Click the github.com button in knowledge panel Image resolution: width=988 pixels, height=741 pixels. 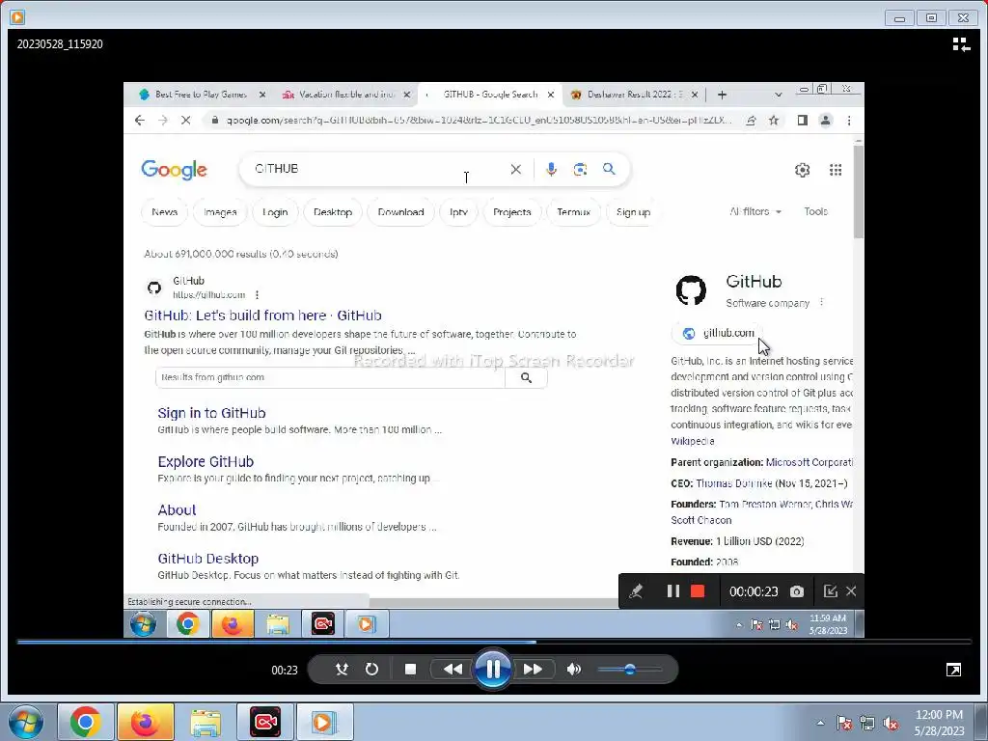tap(718, 333)
